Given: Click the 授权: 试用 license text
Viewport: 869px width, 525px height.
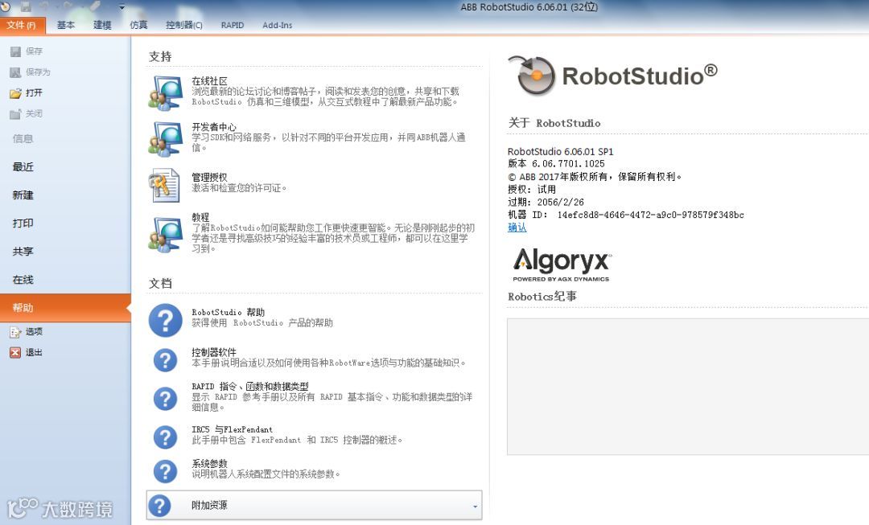Looking at the screenshot, I should coord(532,190).
